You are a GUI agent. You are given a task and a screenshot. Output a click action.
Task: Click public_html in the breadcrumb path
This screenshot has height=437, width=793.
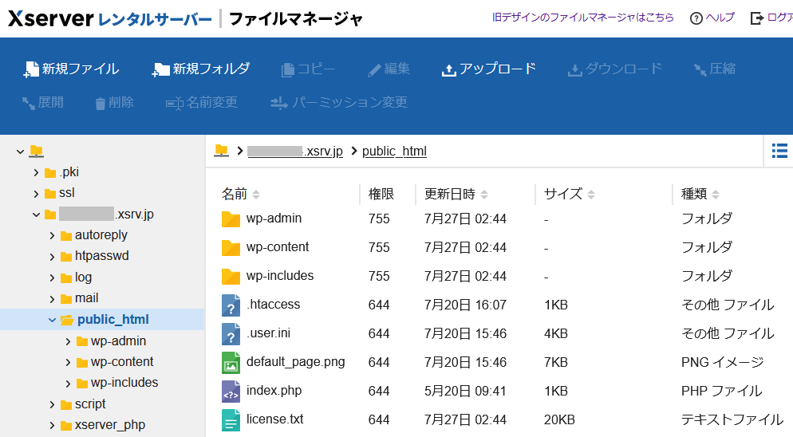pyautogui.click(x=394, y=151)
